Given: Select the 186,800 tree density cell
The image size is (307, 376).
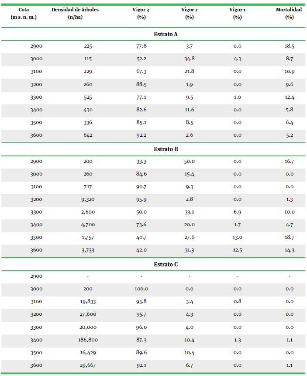Looking at the screenshot, I should click(x=88, y=340).
